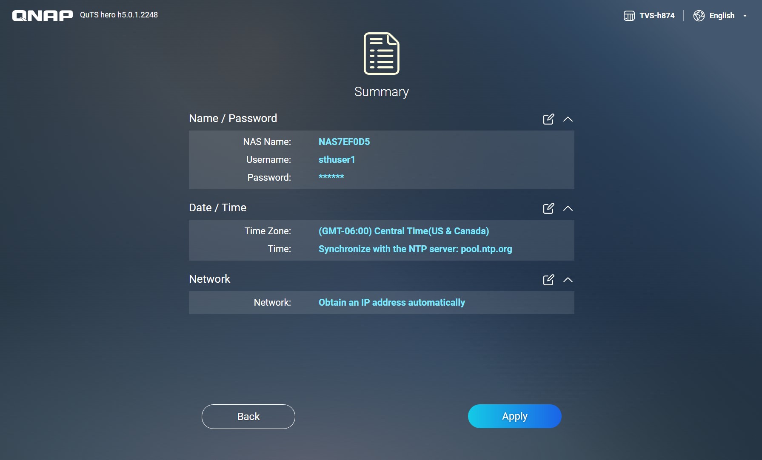Click the 'Network:' row label
The image size is (762, 460).
(x=272, y=303)
